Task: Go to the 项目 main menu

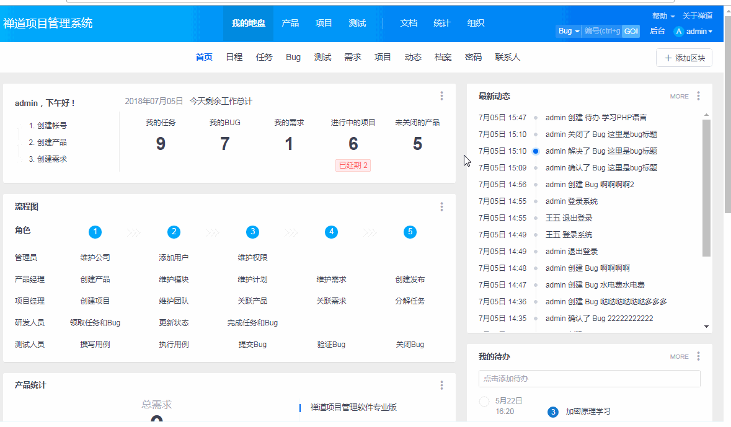Action: 324,23
